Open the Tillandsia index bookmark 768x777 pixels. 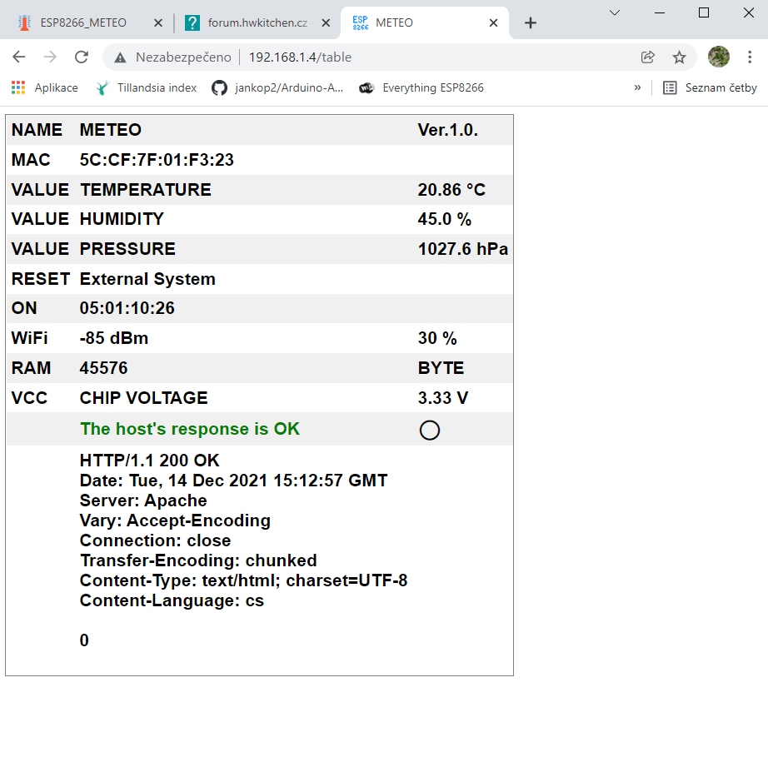click(147, 87)
